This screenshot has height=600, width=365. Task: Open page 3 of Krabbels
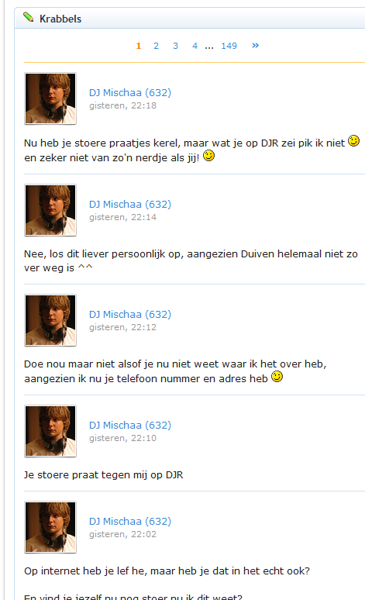(175, 46)
